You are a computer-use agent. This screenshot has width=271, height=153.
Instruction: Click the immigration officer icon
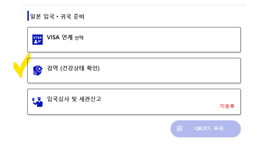pos(37,102)
